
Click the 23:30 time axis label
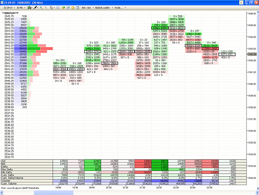209,188
